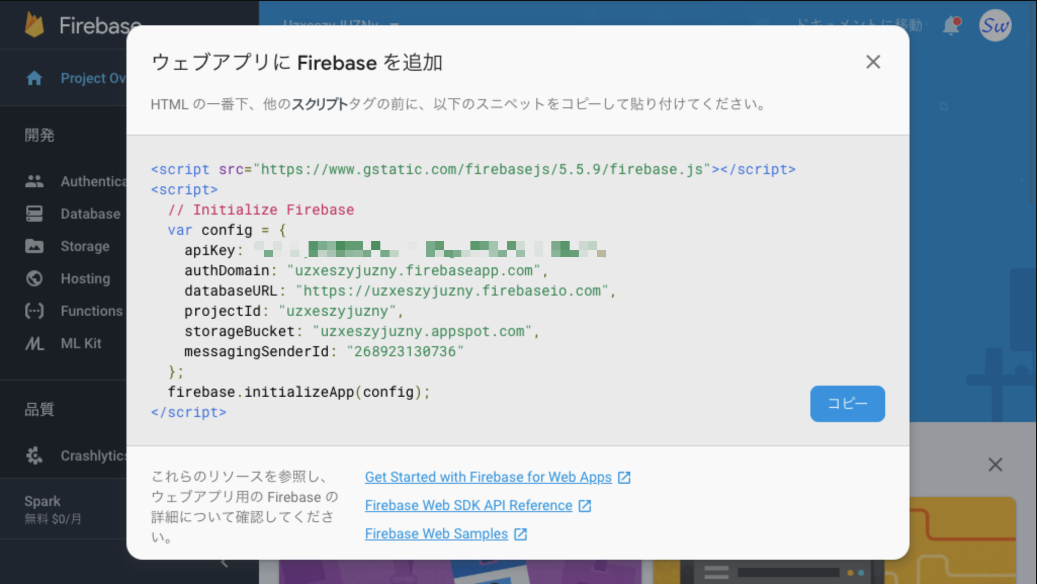The width and height of the screenshot is (1037, 584).
Task: Click the storageBucket value string
Action: pos(422,331)
